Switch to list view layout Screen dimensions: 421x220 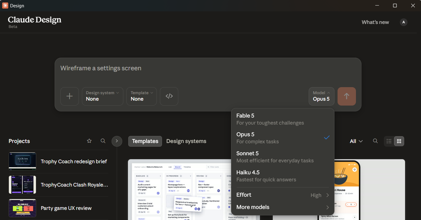(389, 141)
